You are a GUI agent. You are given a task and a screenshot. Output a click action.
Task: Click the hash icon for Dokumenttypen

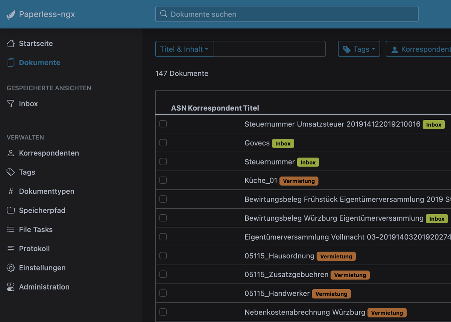coord(11,191)
